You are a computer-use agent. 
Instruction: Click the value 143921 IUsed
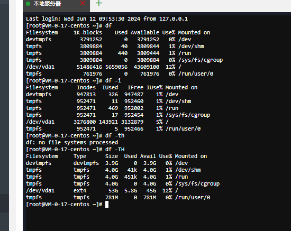tap(108, 122)
